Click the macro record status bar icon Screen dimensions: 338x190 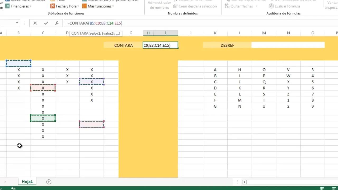[13, 188]
